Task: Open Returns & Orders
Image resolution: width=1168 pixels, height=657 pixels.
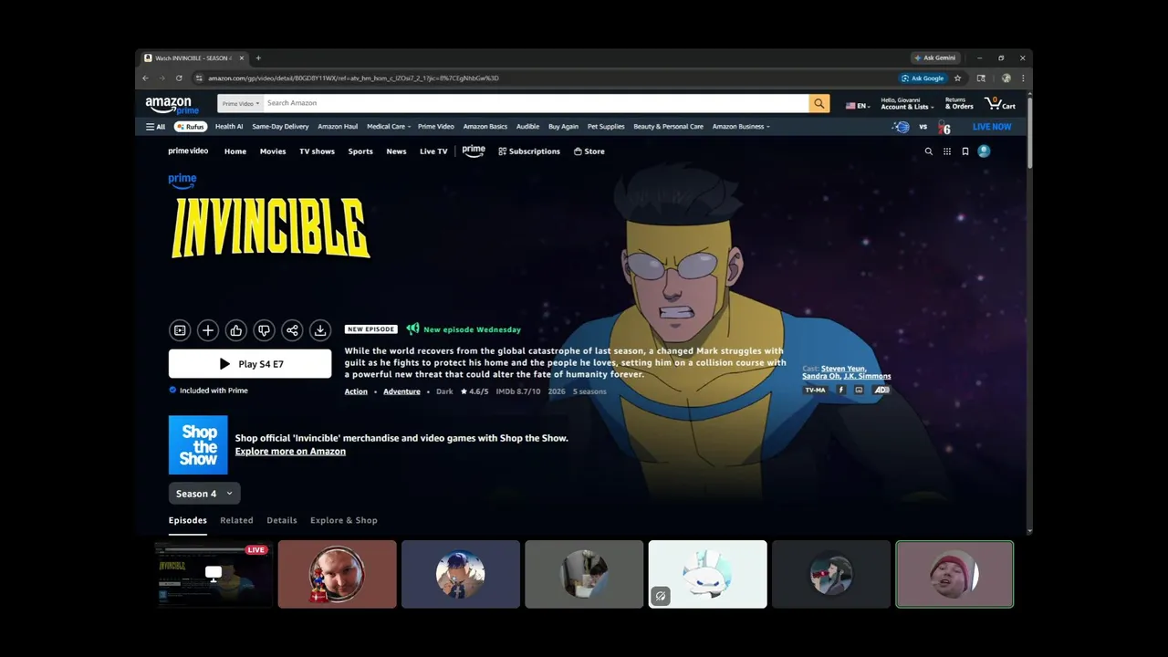Action: [959, 104]
